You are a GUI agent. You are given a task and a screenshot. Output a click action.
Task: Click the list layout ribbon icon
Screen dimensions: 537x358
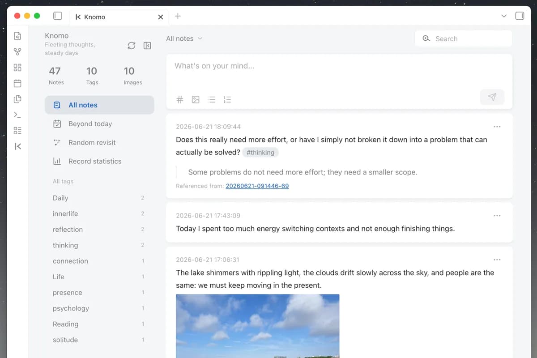pos(17,131)
